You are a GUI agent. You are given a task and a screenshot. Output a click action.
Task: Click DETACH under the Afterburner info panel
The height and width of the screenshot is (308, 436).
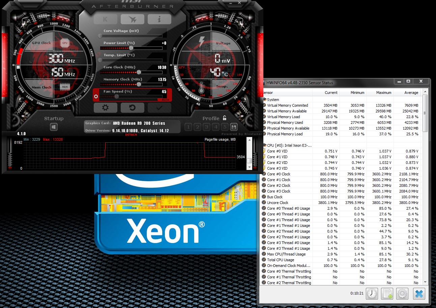[131, 135]
